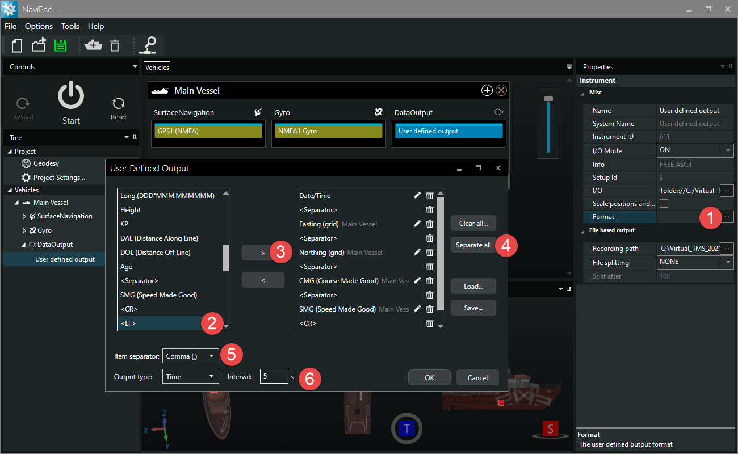Click the Format browse ellipsis button
The image size is (738, 454).
click(x=727, y=217)
